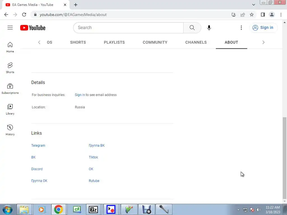Click Sign in link for email address
287x215 pixels.
(x=80, y=95)
